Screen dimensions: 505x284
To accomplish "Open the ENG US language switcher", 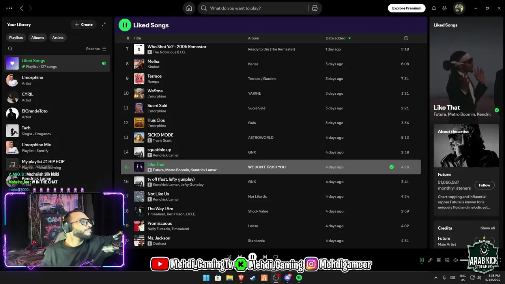I will point(462,278).
